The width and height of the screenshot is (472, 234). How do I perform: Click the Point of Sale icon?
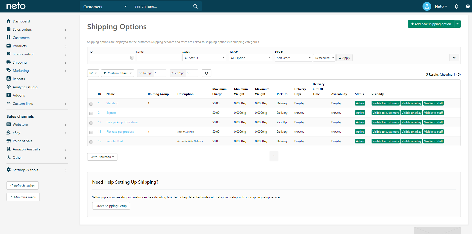tap(9, 141)
